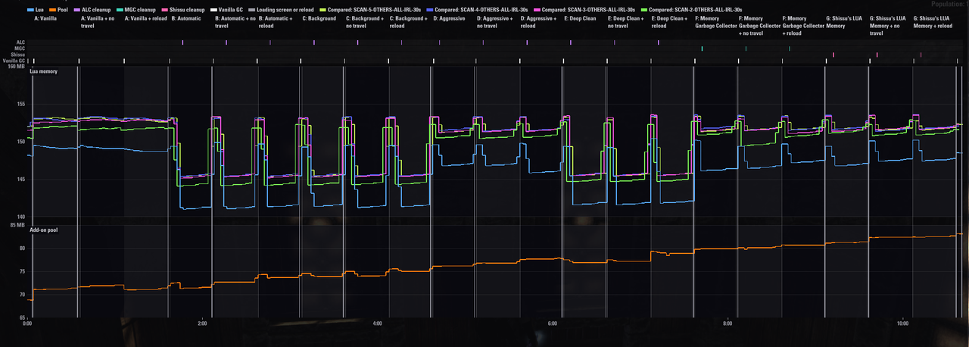Click the 'F: Memory Garbage Collector' section label
The width and height of the screenshot is (969, 347).
click(716, 22)
